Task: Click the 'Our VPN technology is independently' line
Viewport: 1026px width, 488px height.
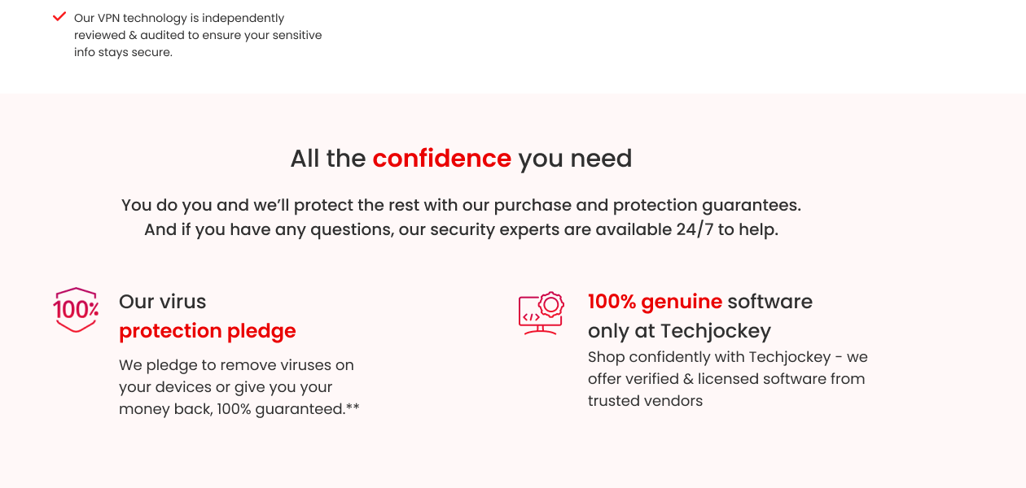Action: (x=179, y=18)
